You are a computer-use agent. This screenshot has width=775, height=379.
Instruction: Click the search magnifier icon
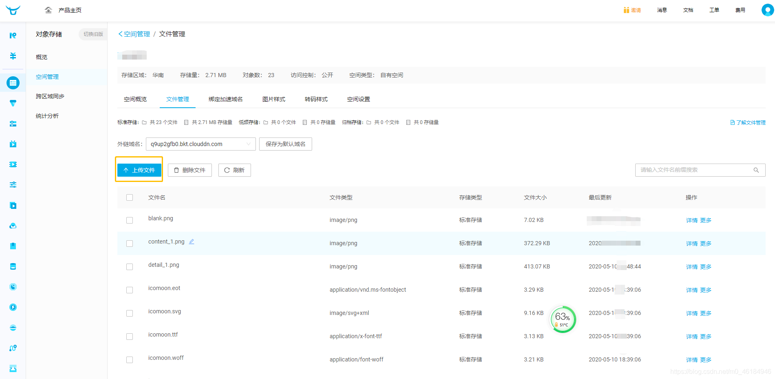tap(756, 170)
